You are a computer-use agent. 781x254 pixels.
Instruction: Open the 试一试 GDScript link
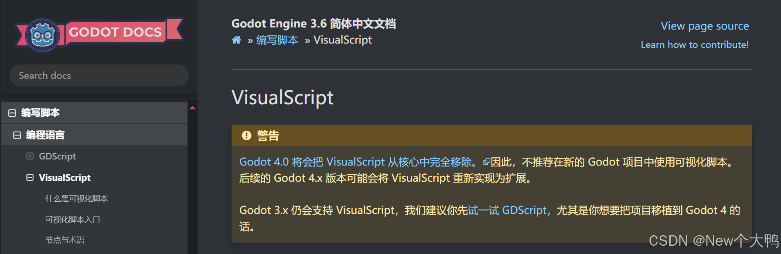point(507,210)
